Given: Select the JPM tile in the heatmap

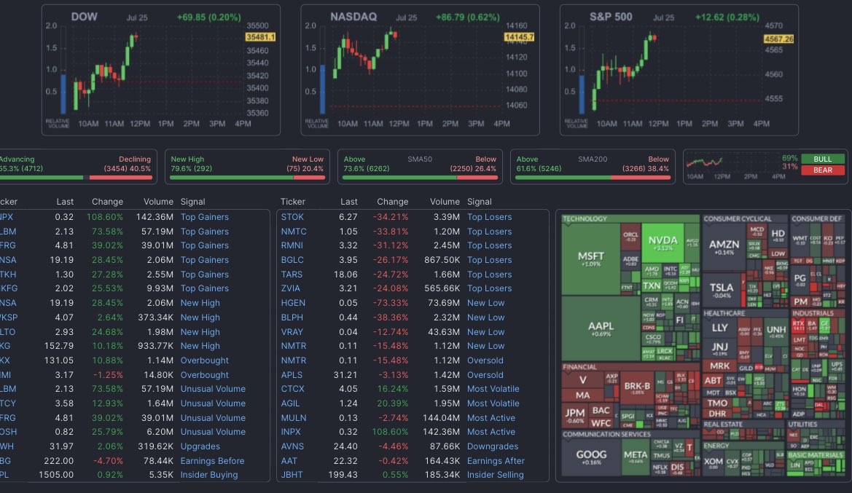Looking at the screenshot, I should click(574, 415).
